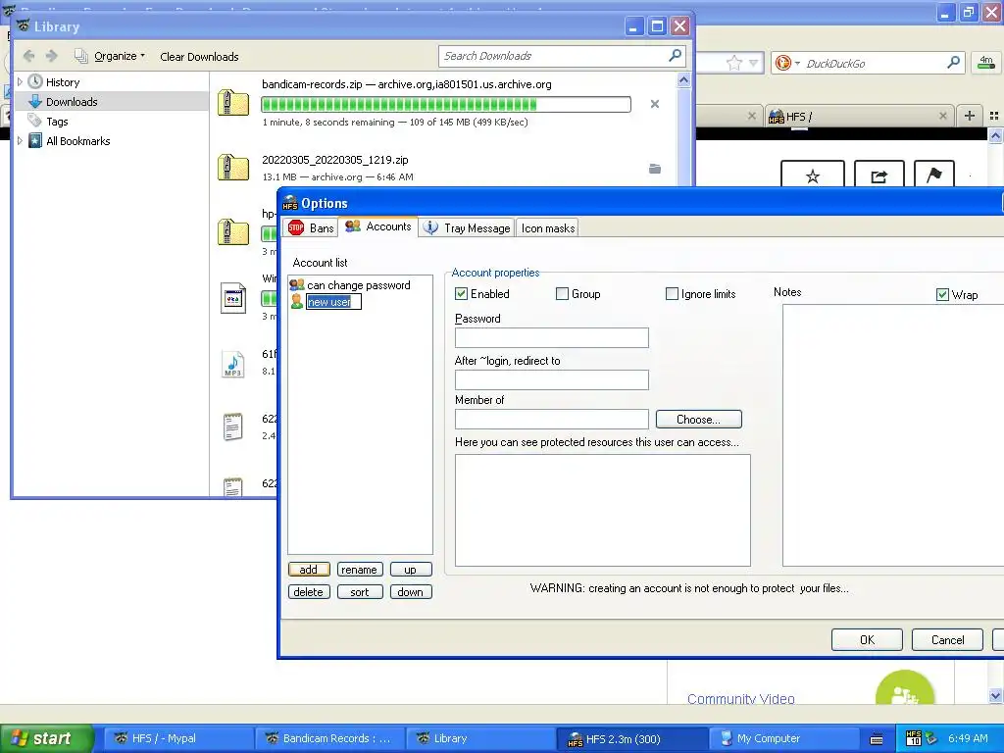
Task: Click the 20220305_20220305_1219.zip file icon
Action: [x=233, y=167]
